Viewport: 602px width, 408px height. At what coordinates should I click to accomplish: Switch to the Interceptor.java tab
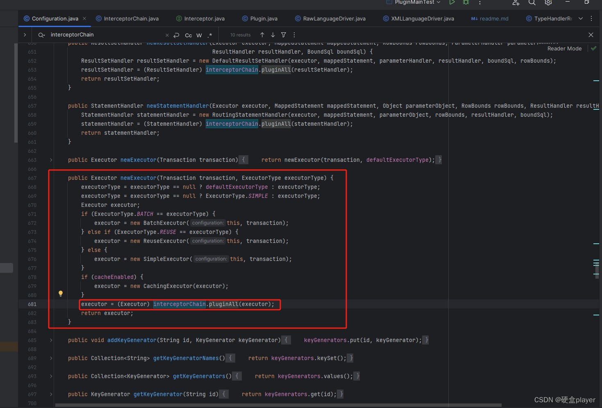200,18
